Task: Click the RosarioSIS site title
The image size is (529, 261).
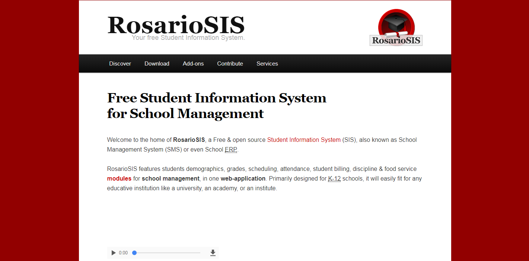Action: (x=176, y=25)
